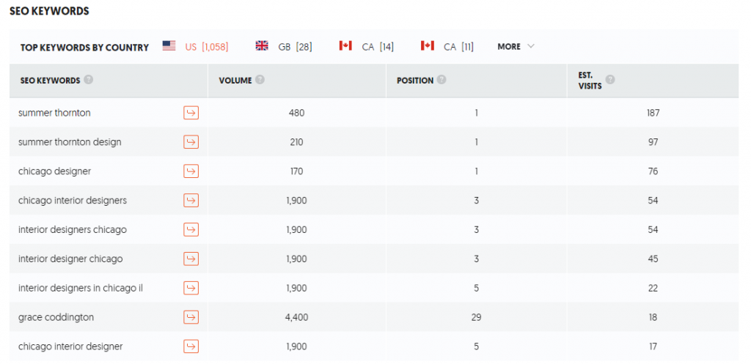Click the 'Top Keywords by Country' label
The height and width of the screenshot is (364, 751).
point(84,48)
